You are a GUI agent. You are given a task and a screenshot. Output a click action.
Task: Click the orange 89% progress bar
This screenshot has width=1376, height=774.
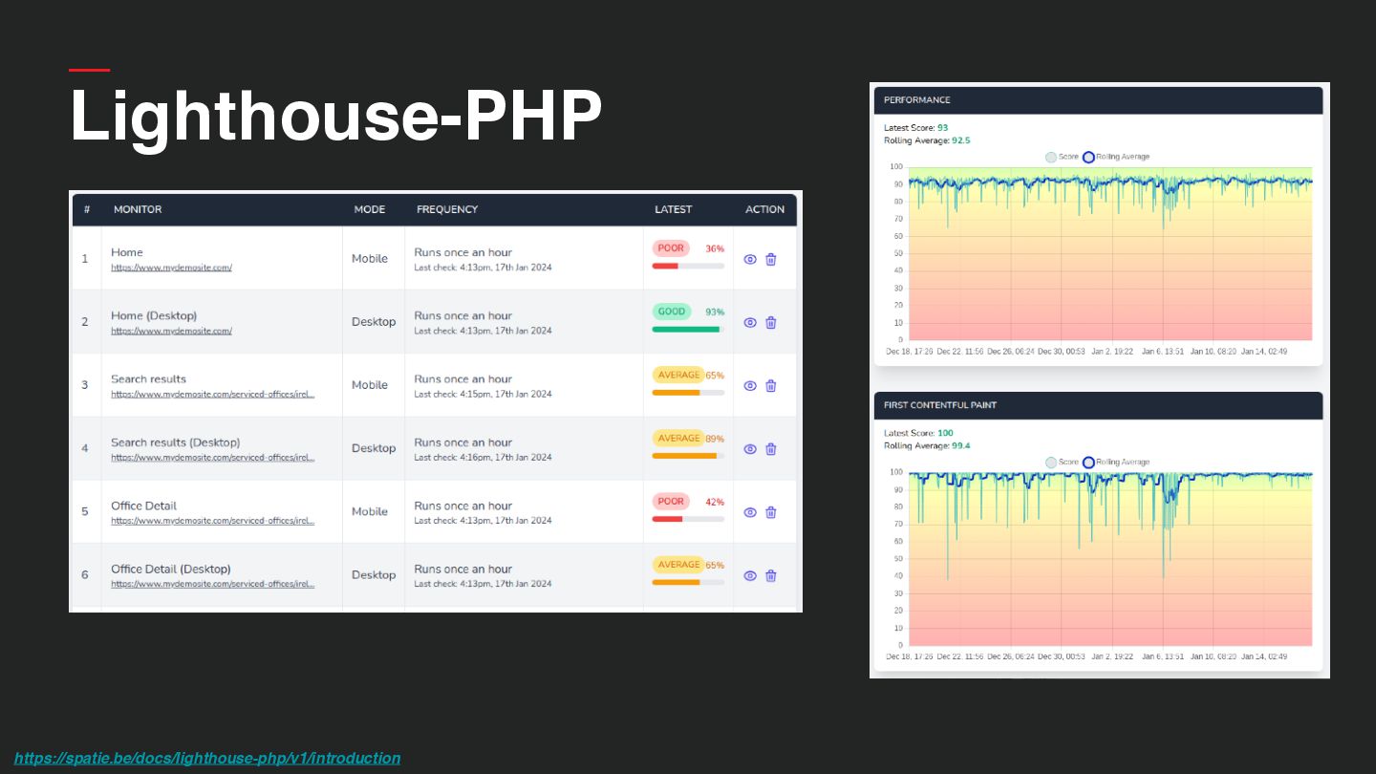tap(688, 456)
